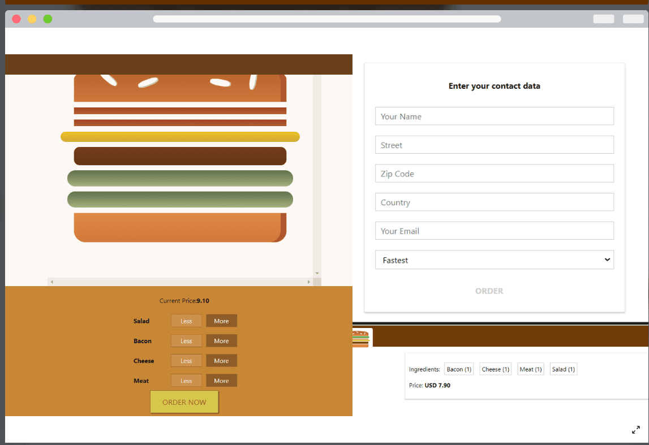The height and width of the screenshot is (445, 649).
Task: Click the ORDER NOW button
Action: pyautogui.click(x=184, y=401)
